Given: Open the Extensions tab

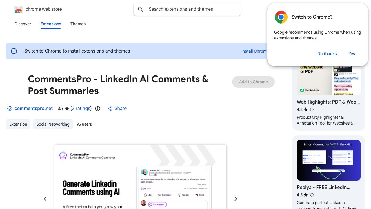Looking at the screenshot, I should pyautogui.click(x=51, y=24).
